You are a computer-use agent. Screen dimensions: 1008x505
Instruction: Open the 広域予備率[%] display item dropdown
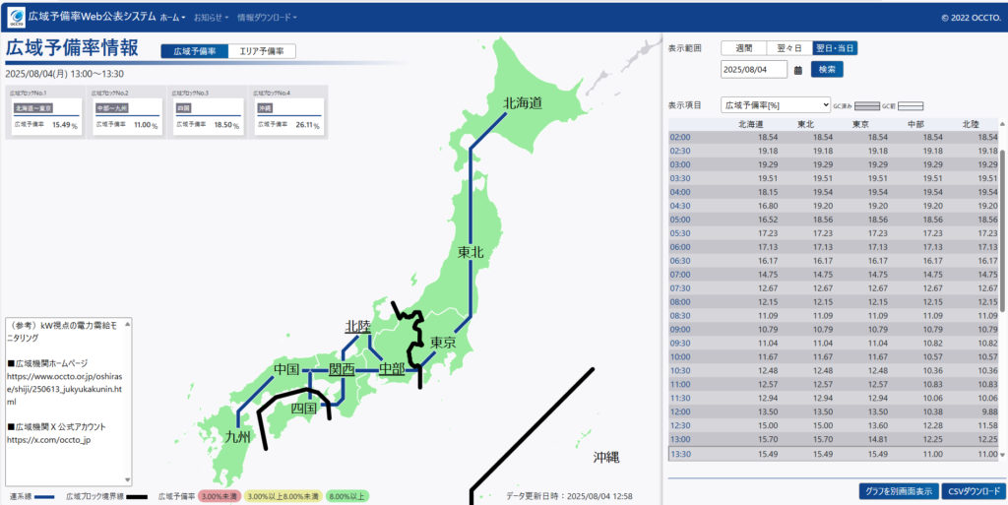point(776,104)
